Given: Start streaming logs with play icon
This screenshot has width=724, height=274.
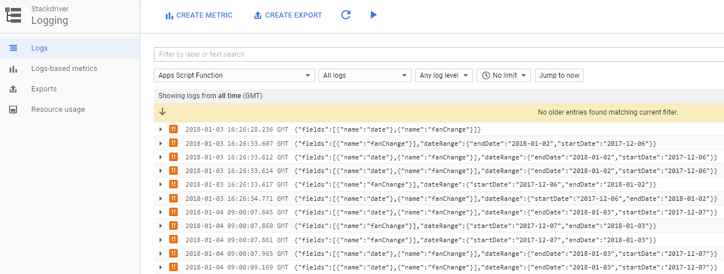Looking at the screenshot, I should (x=373, y=15).
